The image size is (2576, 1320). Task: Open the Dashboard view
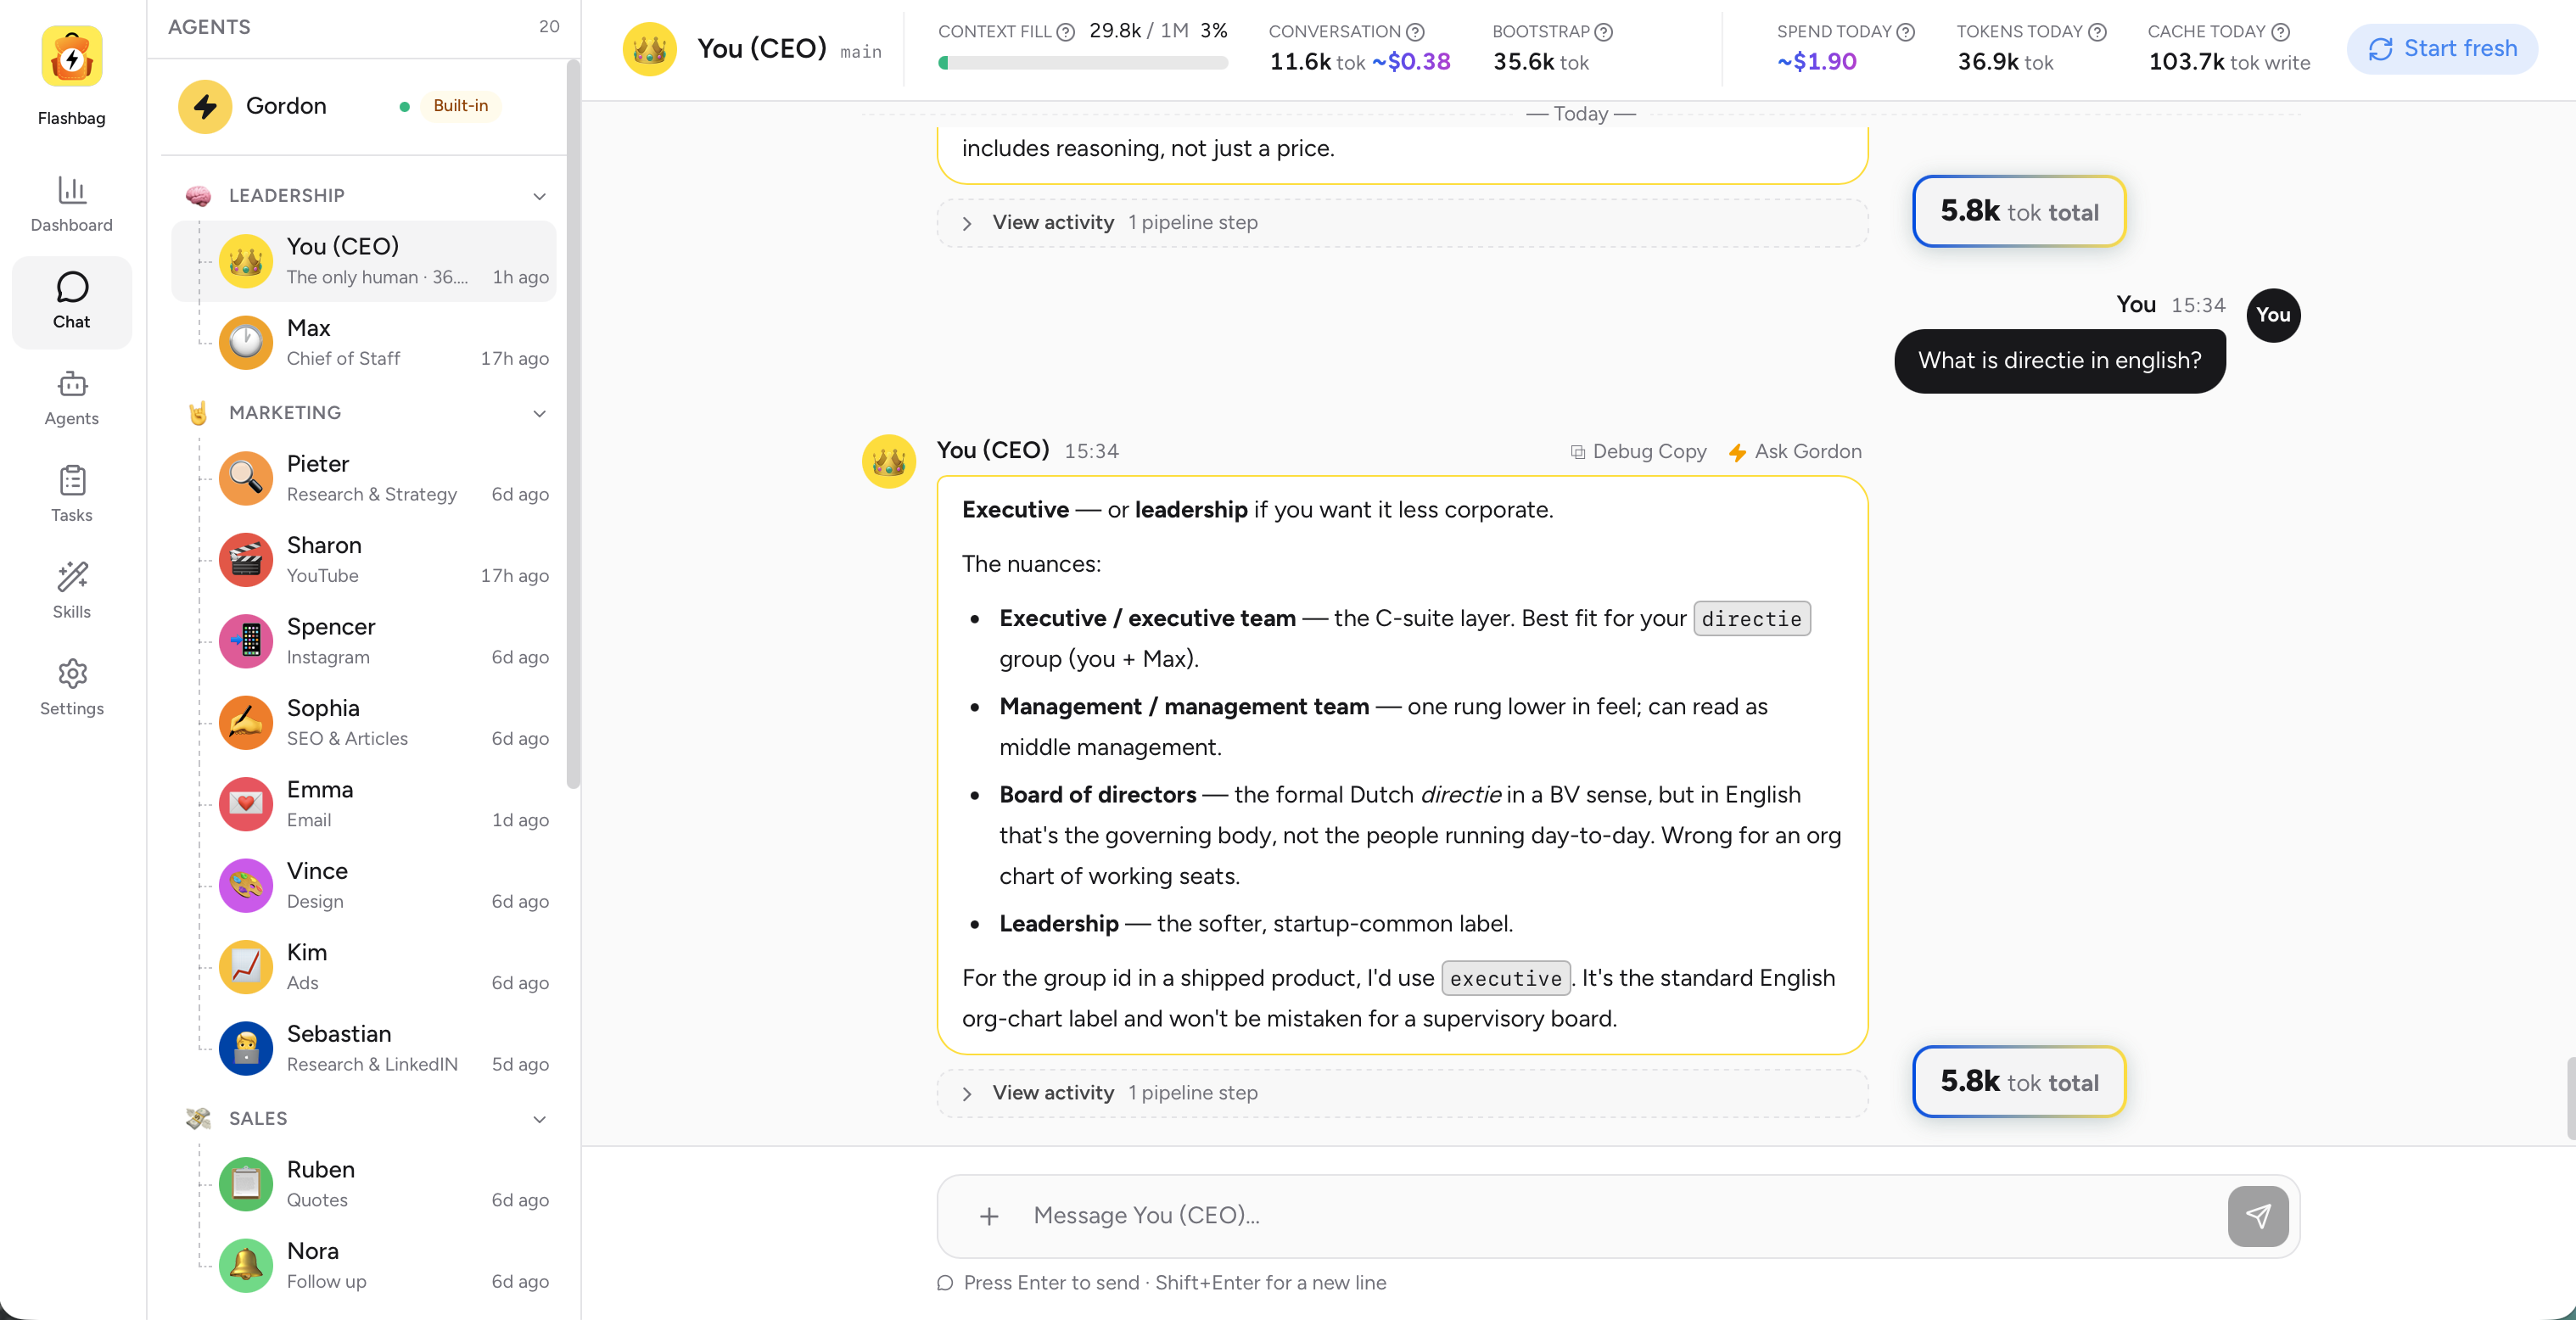coord(71,204)
